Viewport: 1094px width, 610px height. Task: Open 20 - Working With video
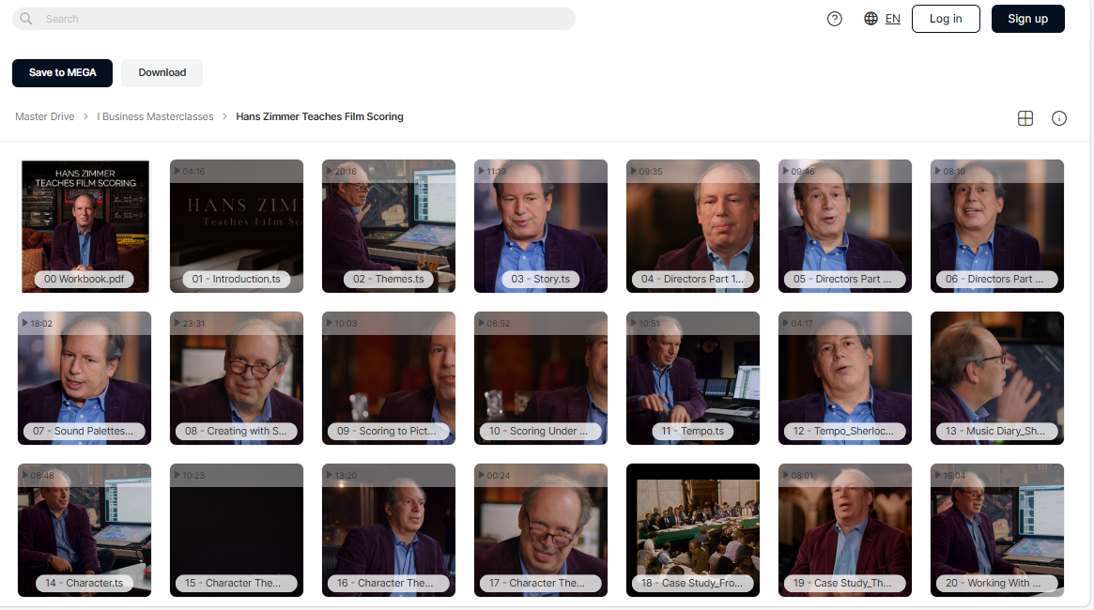(x=997, y=530)
